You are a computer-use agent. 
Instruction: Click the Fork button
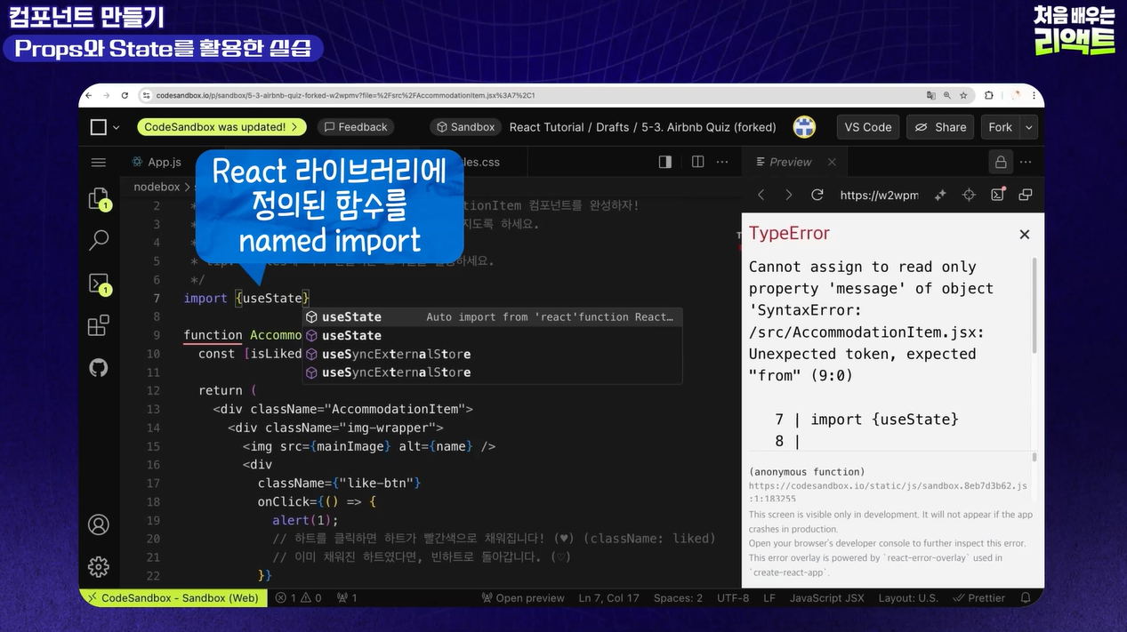(1001, 127)
